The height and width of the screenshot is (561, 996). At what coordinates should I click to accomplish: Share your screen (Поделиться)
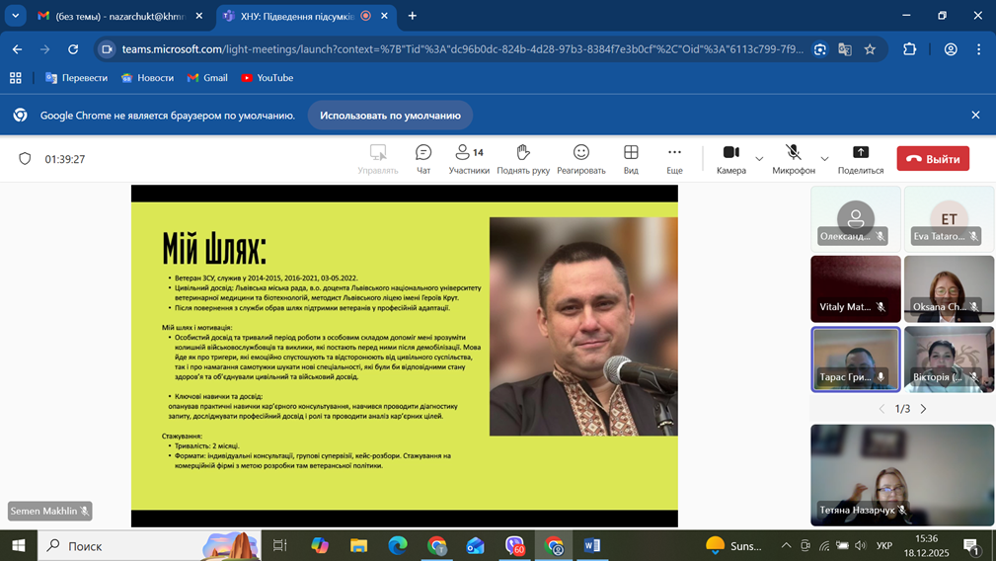coord(860,158)
